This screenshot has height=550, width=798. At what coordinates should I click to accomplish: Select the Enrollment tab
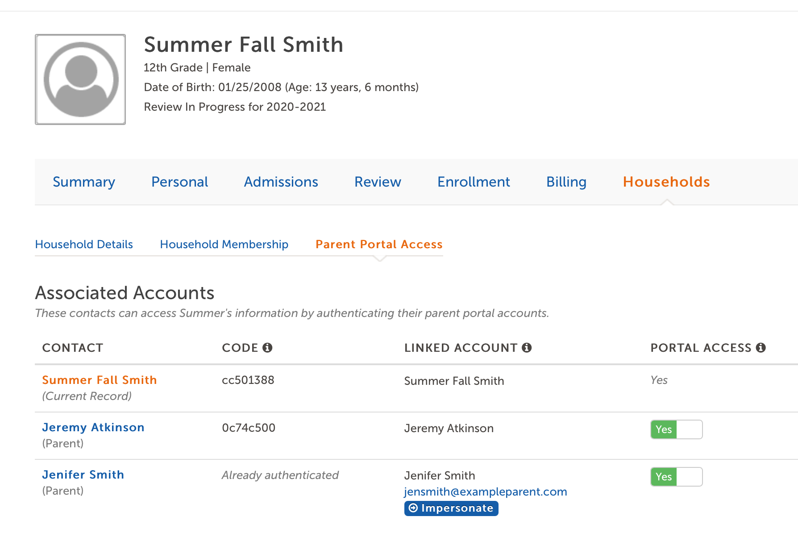coord(474,182)
